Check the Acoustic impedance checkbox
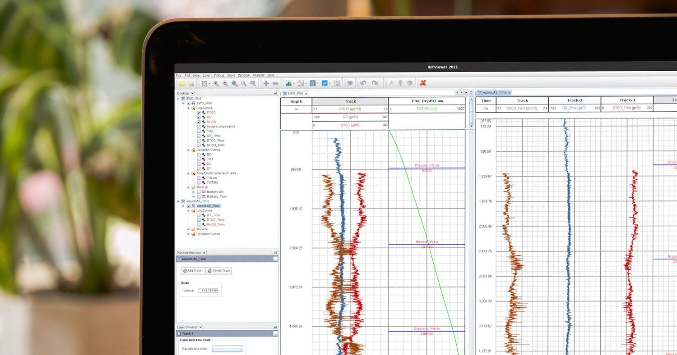The width and height of the screenshot is (677, 355). (x=199, y=127)
